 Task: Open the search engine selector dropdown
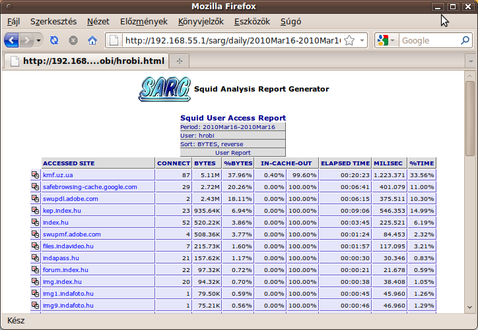[392, 40]
